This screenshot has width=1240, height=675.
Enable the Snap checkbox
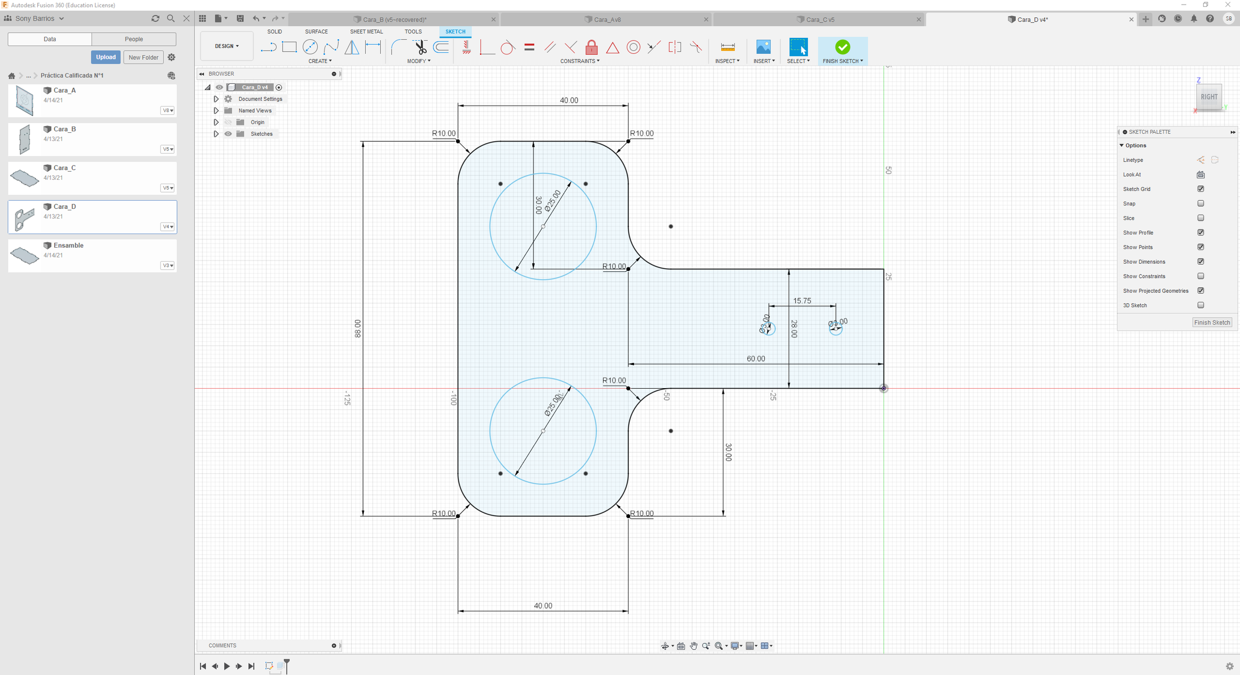(x=1201, y=203)
